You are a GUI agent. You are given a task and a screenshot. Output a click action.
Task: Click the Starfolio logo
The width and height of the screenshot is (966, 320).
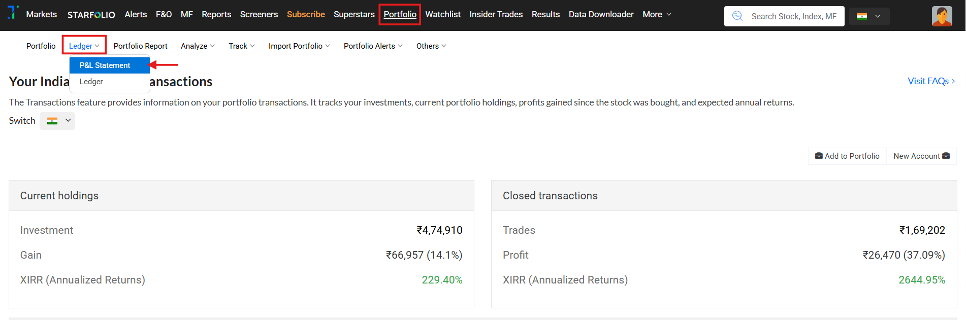[x=91, y=15]
